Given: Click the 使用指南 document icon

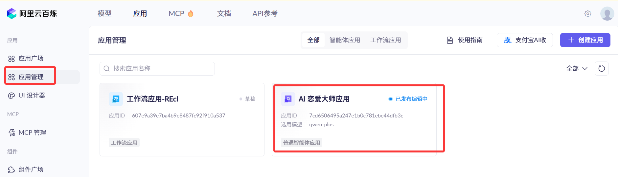Looking at the screenshot, I should click(x=450, y=40).
